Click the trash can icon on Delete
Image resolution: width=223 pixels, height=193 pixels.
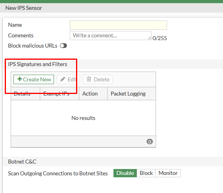(89, 79)
